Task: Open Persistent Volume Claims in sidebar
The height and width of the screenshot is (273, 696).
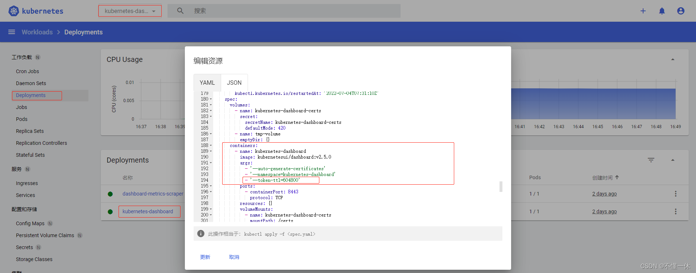Action: click(x=45, y=235)
